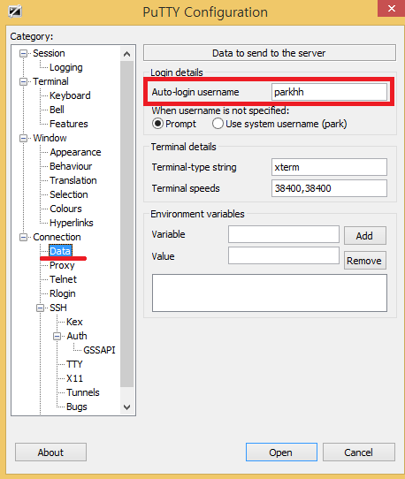Open the About dialog
Viewport: 405px width, 479px height.
[x=50, y=452]
